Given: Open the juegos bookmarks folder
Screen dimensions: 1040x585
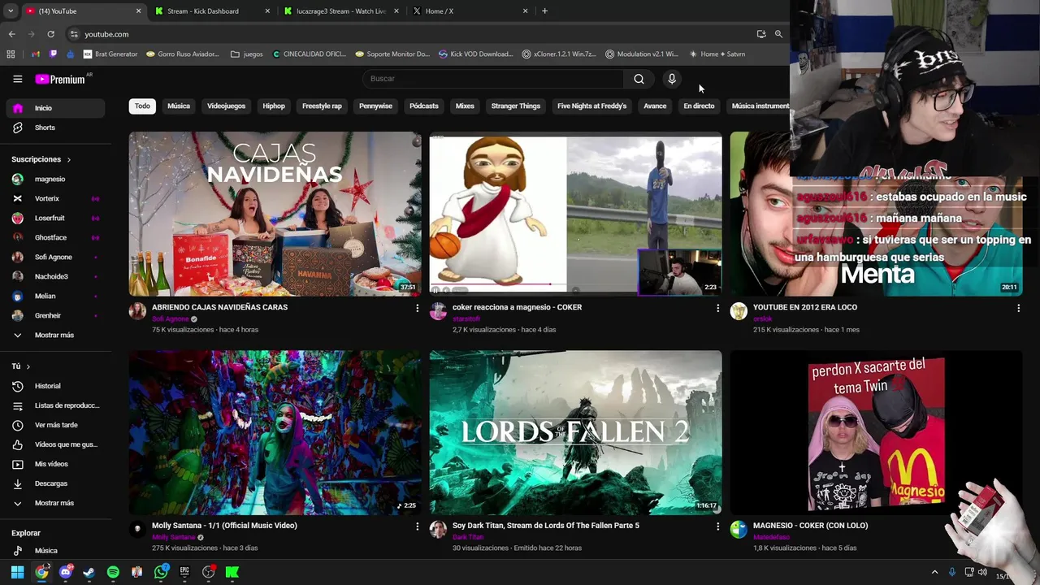Looking at the screenshot, I should click(246, 54).
